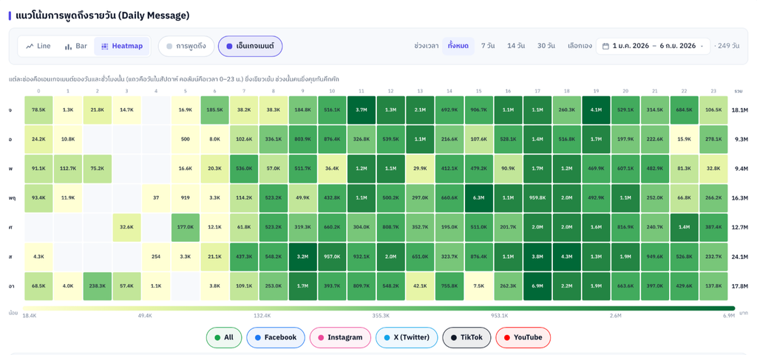
Task: Click the 536.0K heatmap cell
Action: (244, 169)
